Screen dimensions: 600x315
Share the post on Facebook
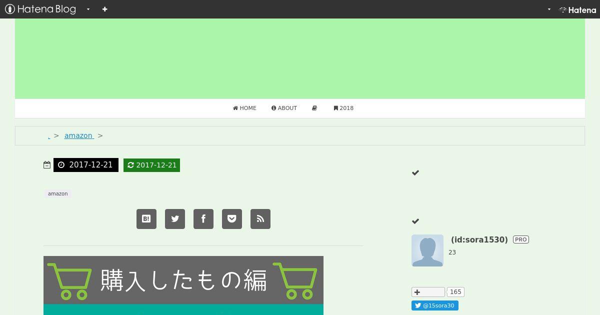coord(203,219)
